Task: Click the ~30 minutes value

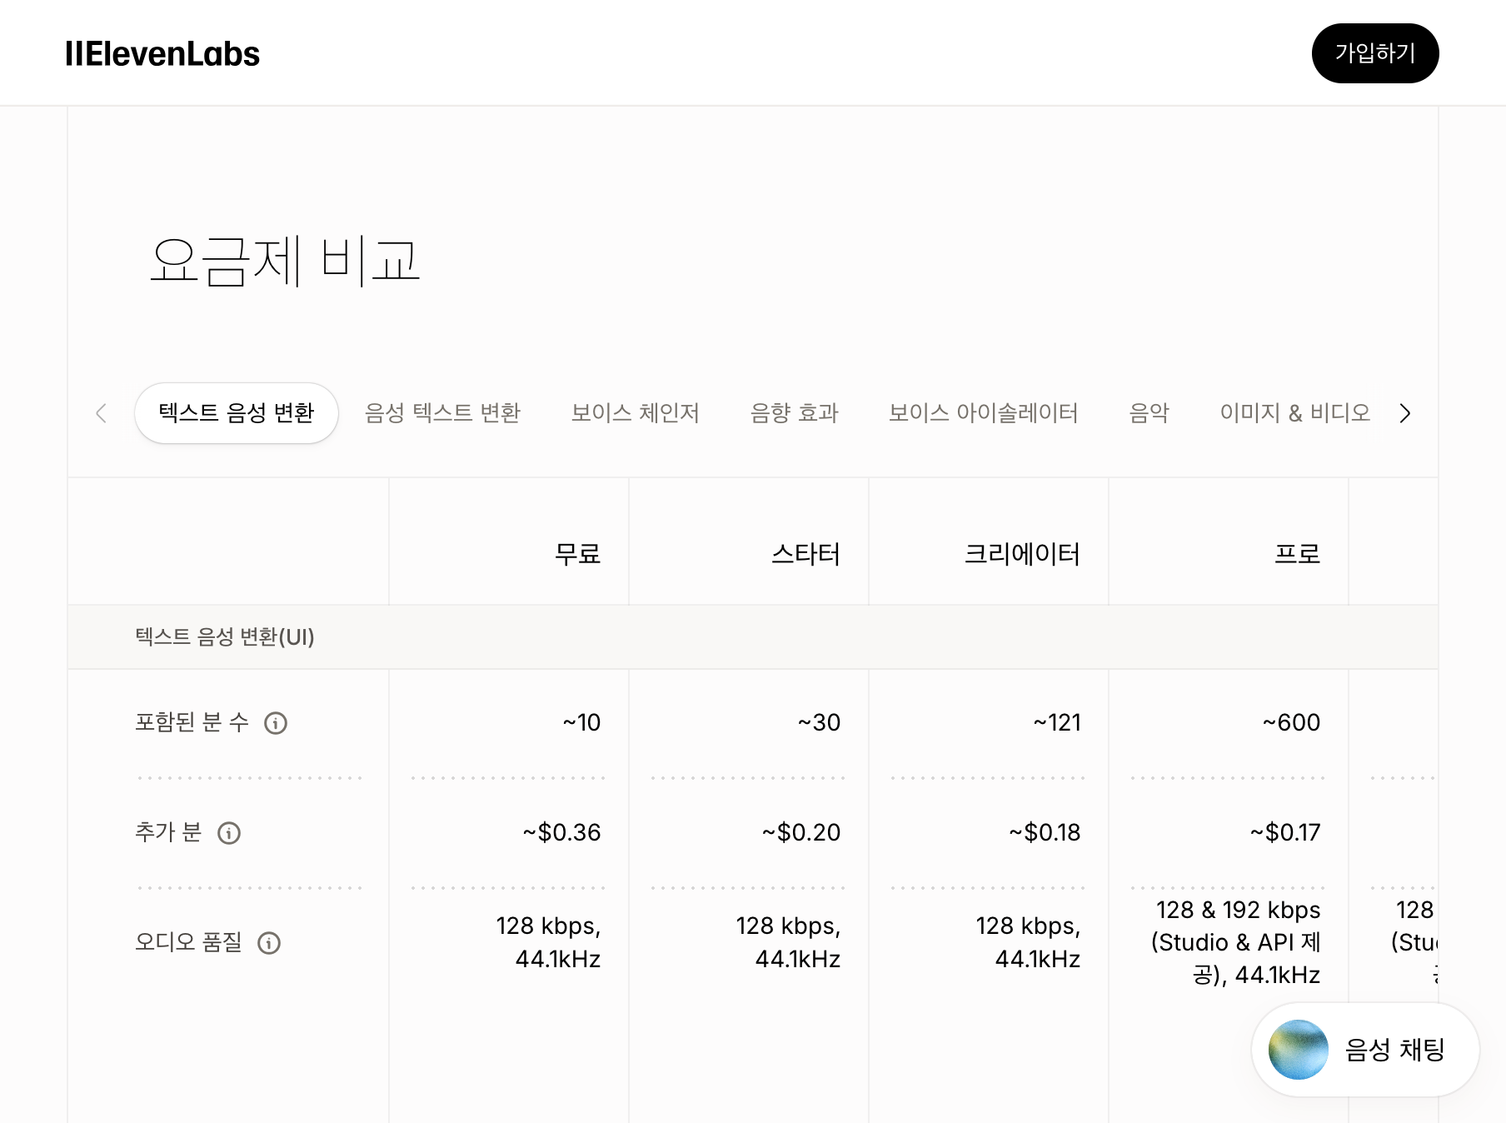Action: tap(819, 722)
